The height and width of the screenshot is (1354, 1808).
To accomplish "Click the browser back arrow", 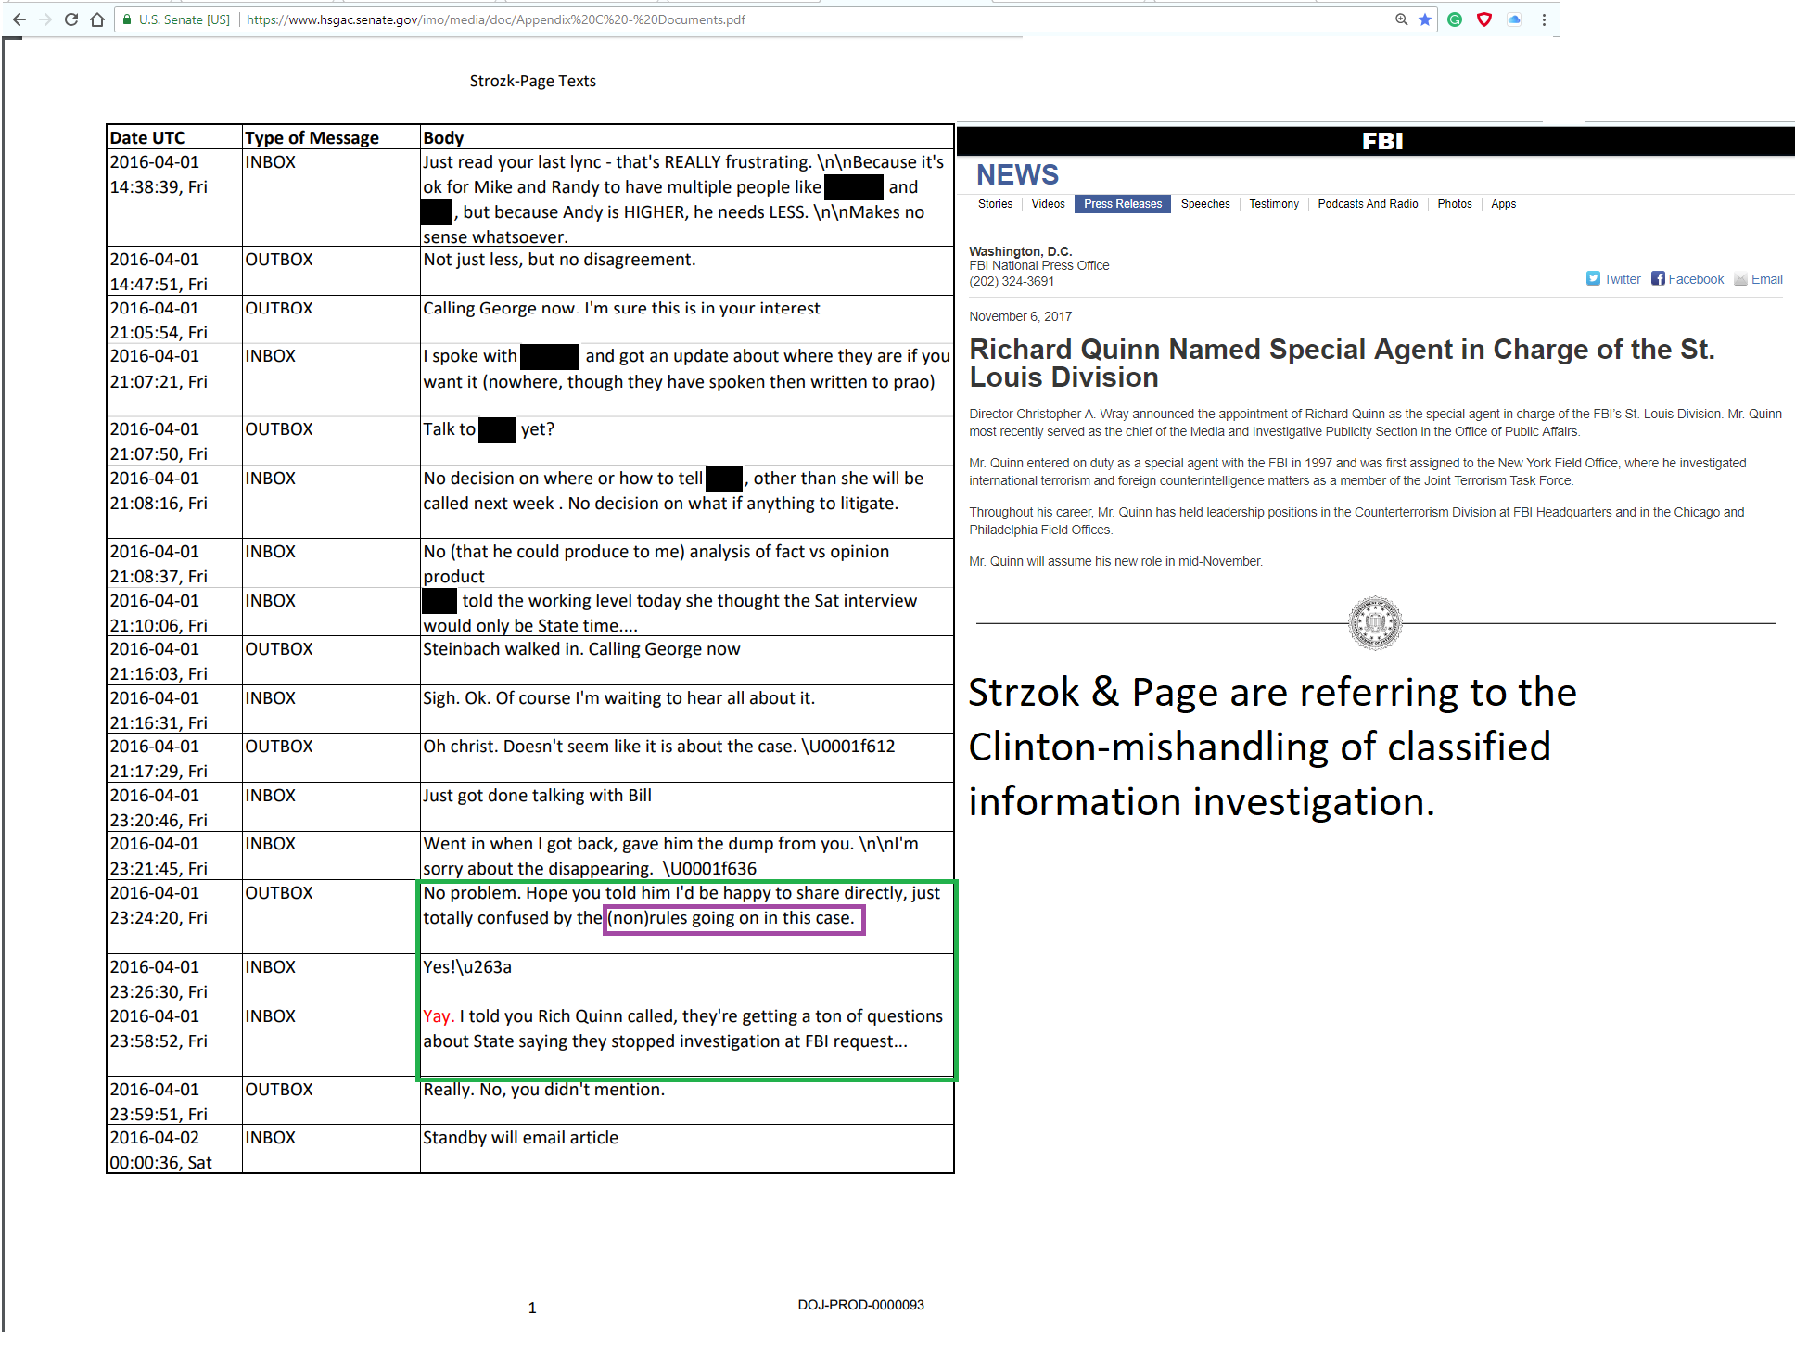I will [x=19, y=19].
